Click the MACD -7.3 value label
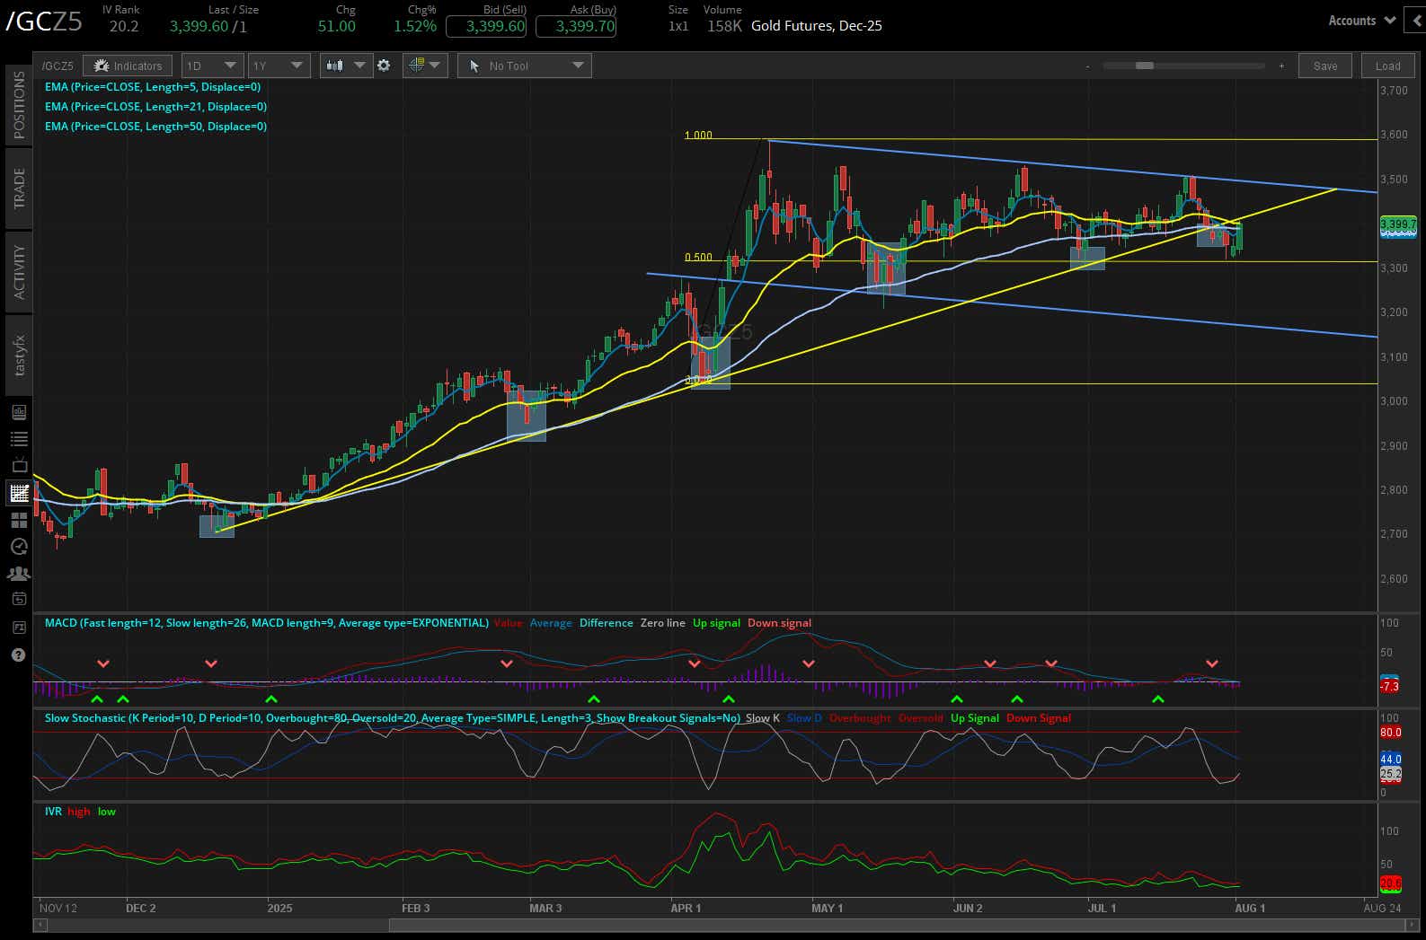This screenshot has height=940, width=1426. click(1389, 687)
